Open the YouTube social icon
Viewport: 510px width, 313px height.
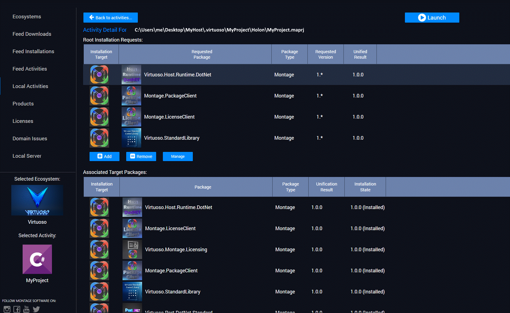pyautogui.click(x=26, y=309)
